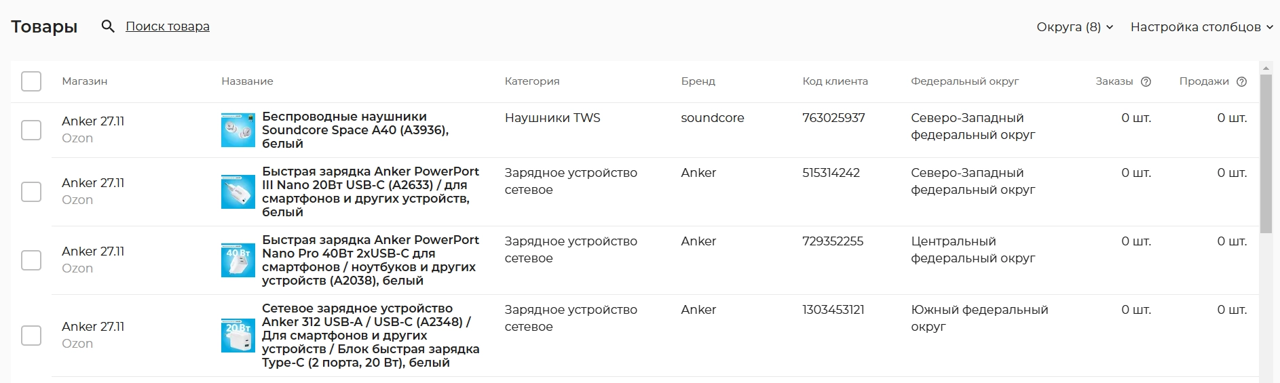Tick the checkbox for Anker 312 charger row

[31, 336]
